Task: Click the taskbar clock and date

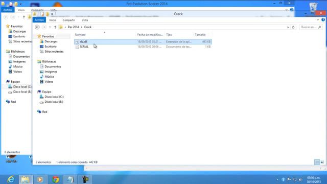Action: (314, 179)
